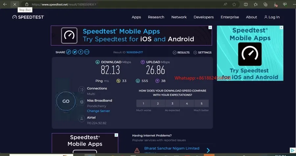Click the upload ping value 38

click(163, 81)
